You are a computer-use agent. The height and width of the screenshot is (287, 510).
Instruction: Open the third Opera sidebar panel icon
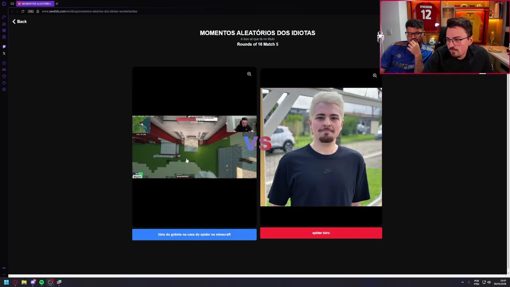(x=4, y=30)
